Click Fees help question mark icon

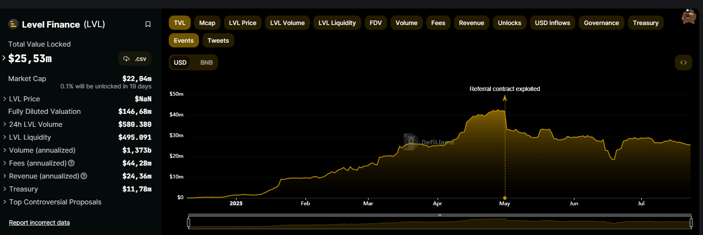point(72,163)
